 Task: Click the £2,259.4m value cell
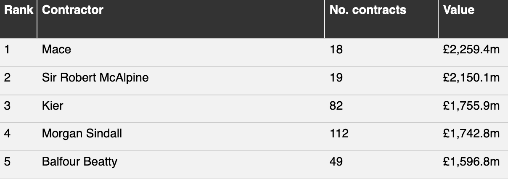[471, 50]
